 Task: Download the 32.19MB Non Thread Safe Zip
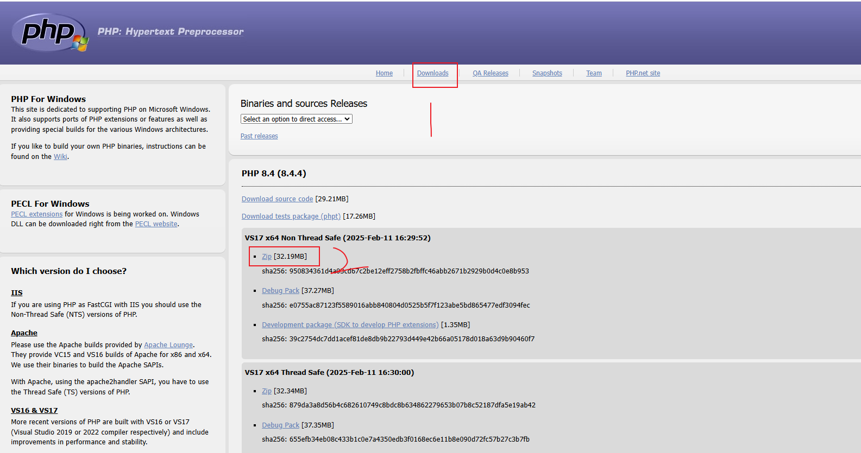pos(267,257)
